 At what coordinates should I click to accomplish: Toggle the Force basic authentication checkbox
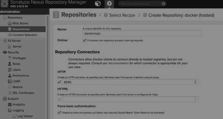click(x=59, y=112)
